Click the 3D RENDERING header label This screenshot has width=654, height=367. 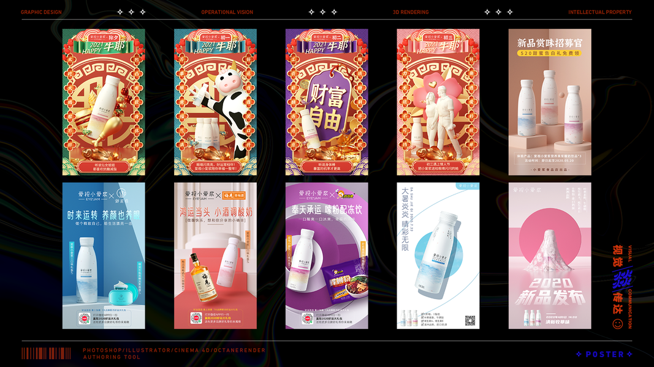[x=411, y=12]
